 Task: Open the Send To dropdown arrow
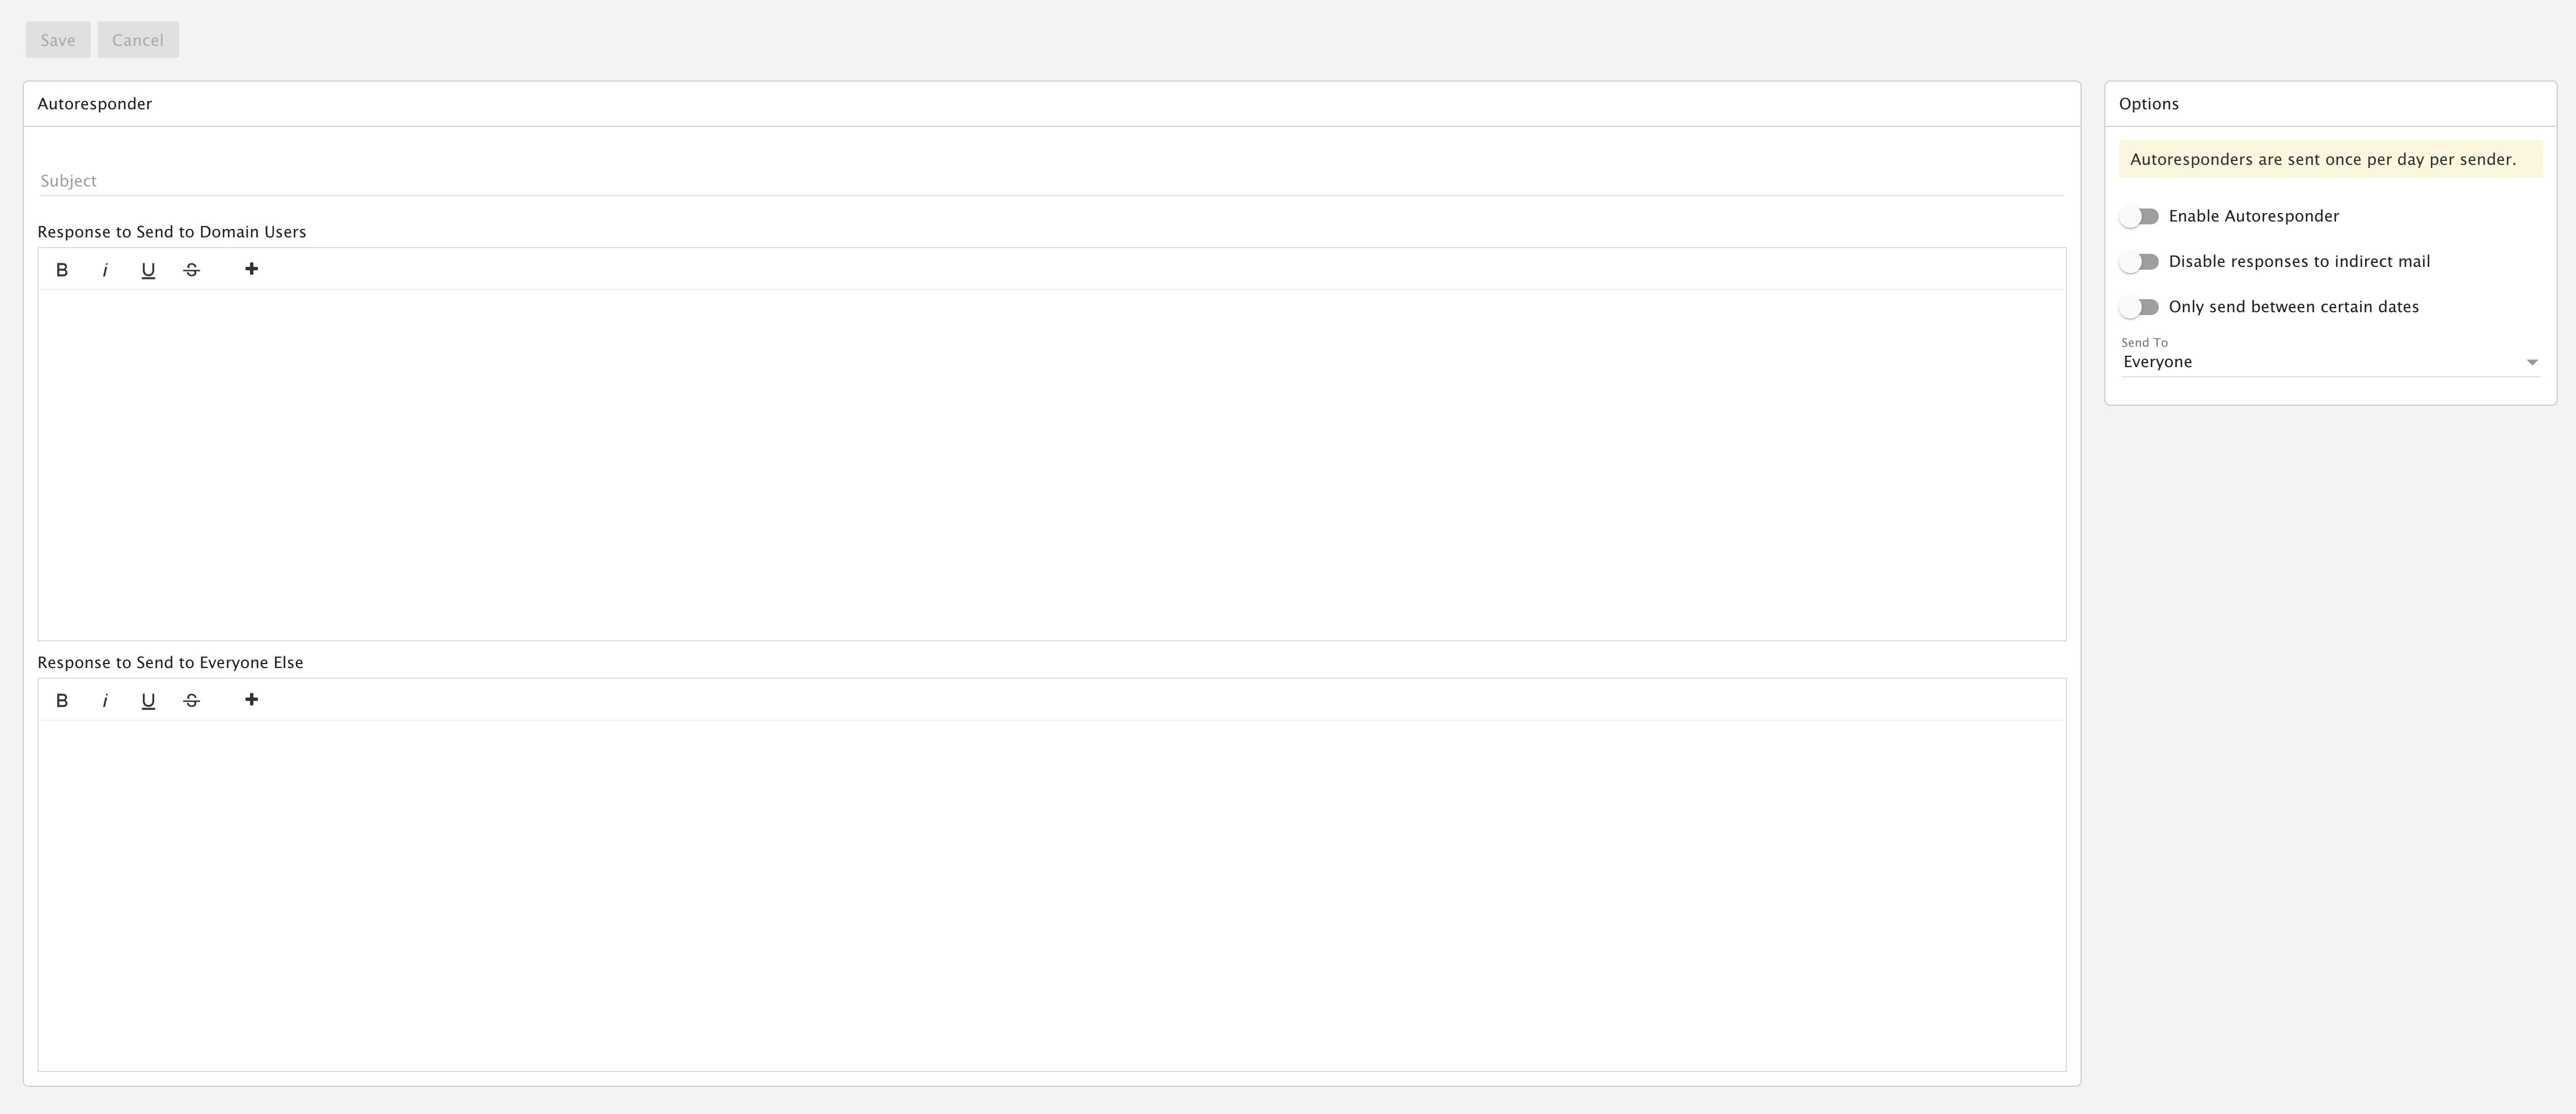pos(2531,363)
